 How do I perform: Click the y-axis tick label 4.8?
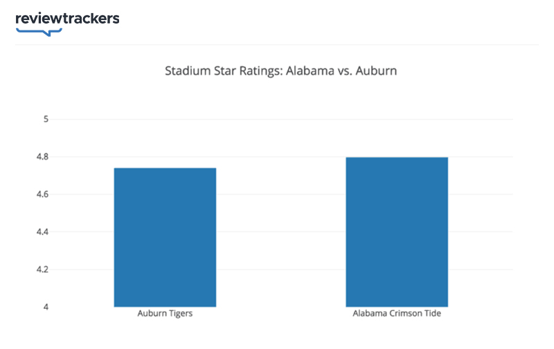pyautogui.click(x=42, y=157)
